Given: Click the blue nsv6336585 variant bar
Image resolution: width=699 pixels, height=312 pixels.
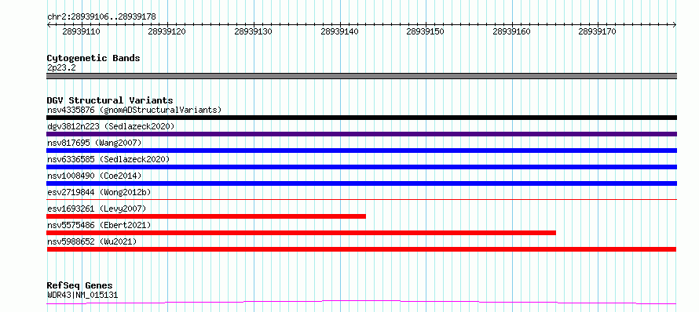Looking at the screenshot, I should point(361,167).
